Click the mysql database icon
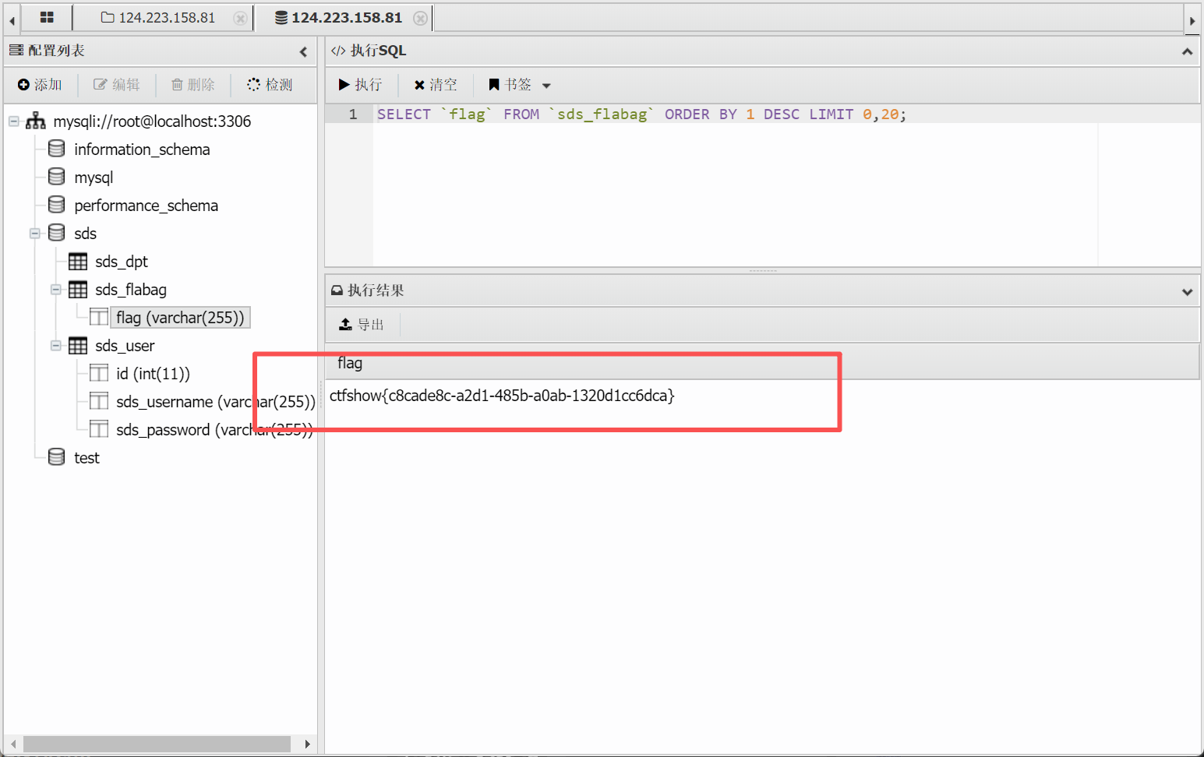Screen dimensions: 1204x757 [56, 176]
